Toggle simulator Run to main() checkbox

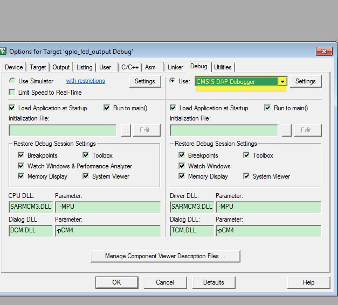coord(107,108)
